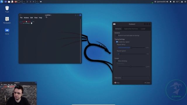
Task: Toggle Restore num lock state on startup
Action: click(x=117, y=36)
